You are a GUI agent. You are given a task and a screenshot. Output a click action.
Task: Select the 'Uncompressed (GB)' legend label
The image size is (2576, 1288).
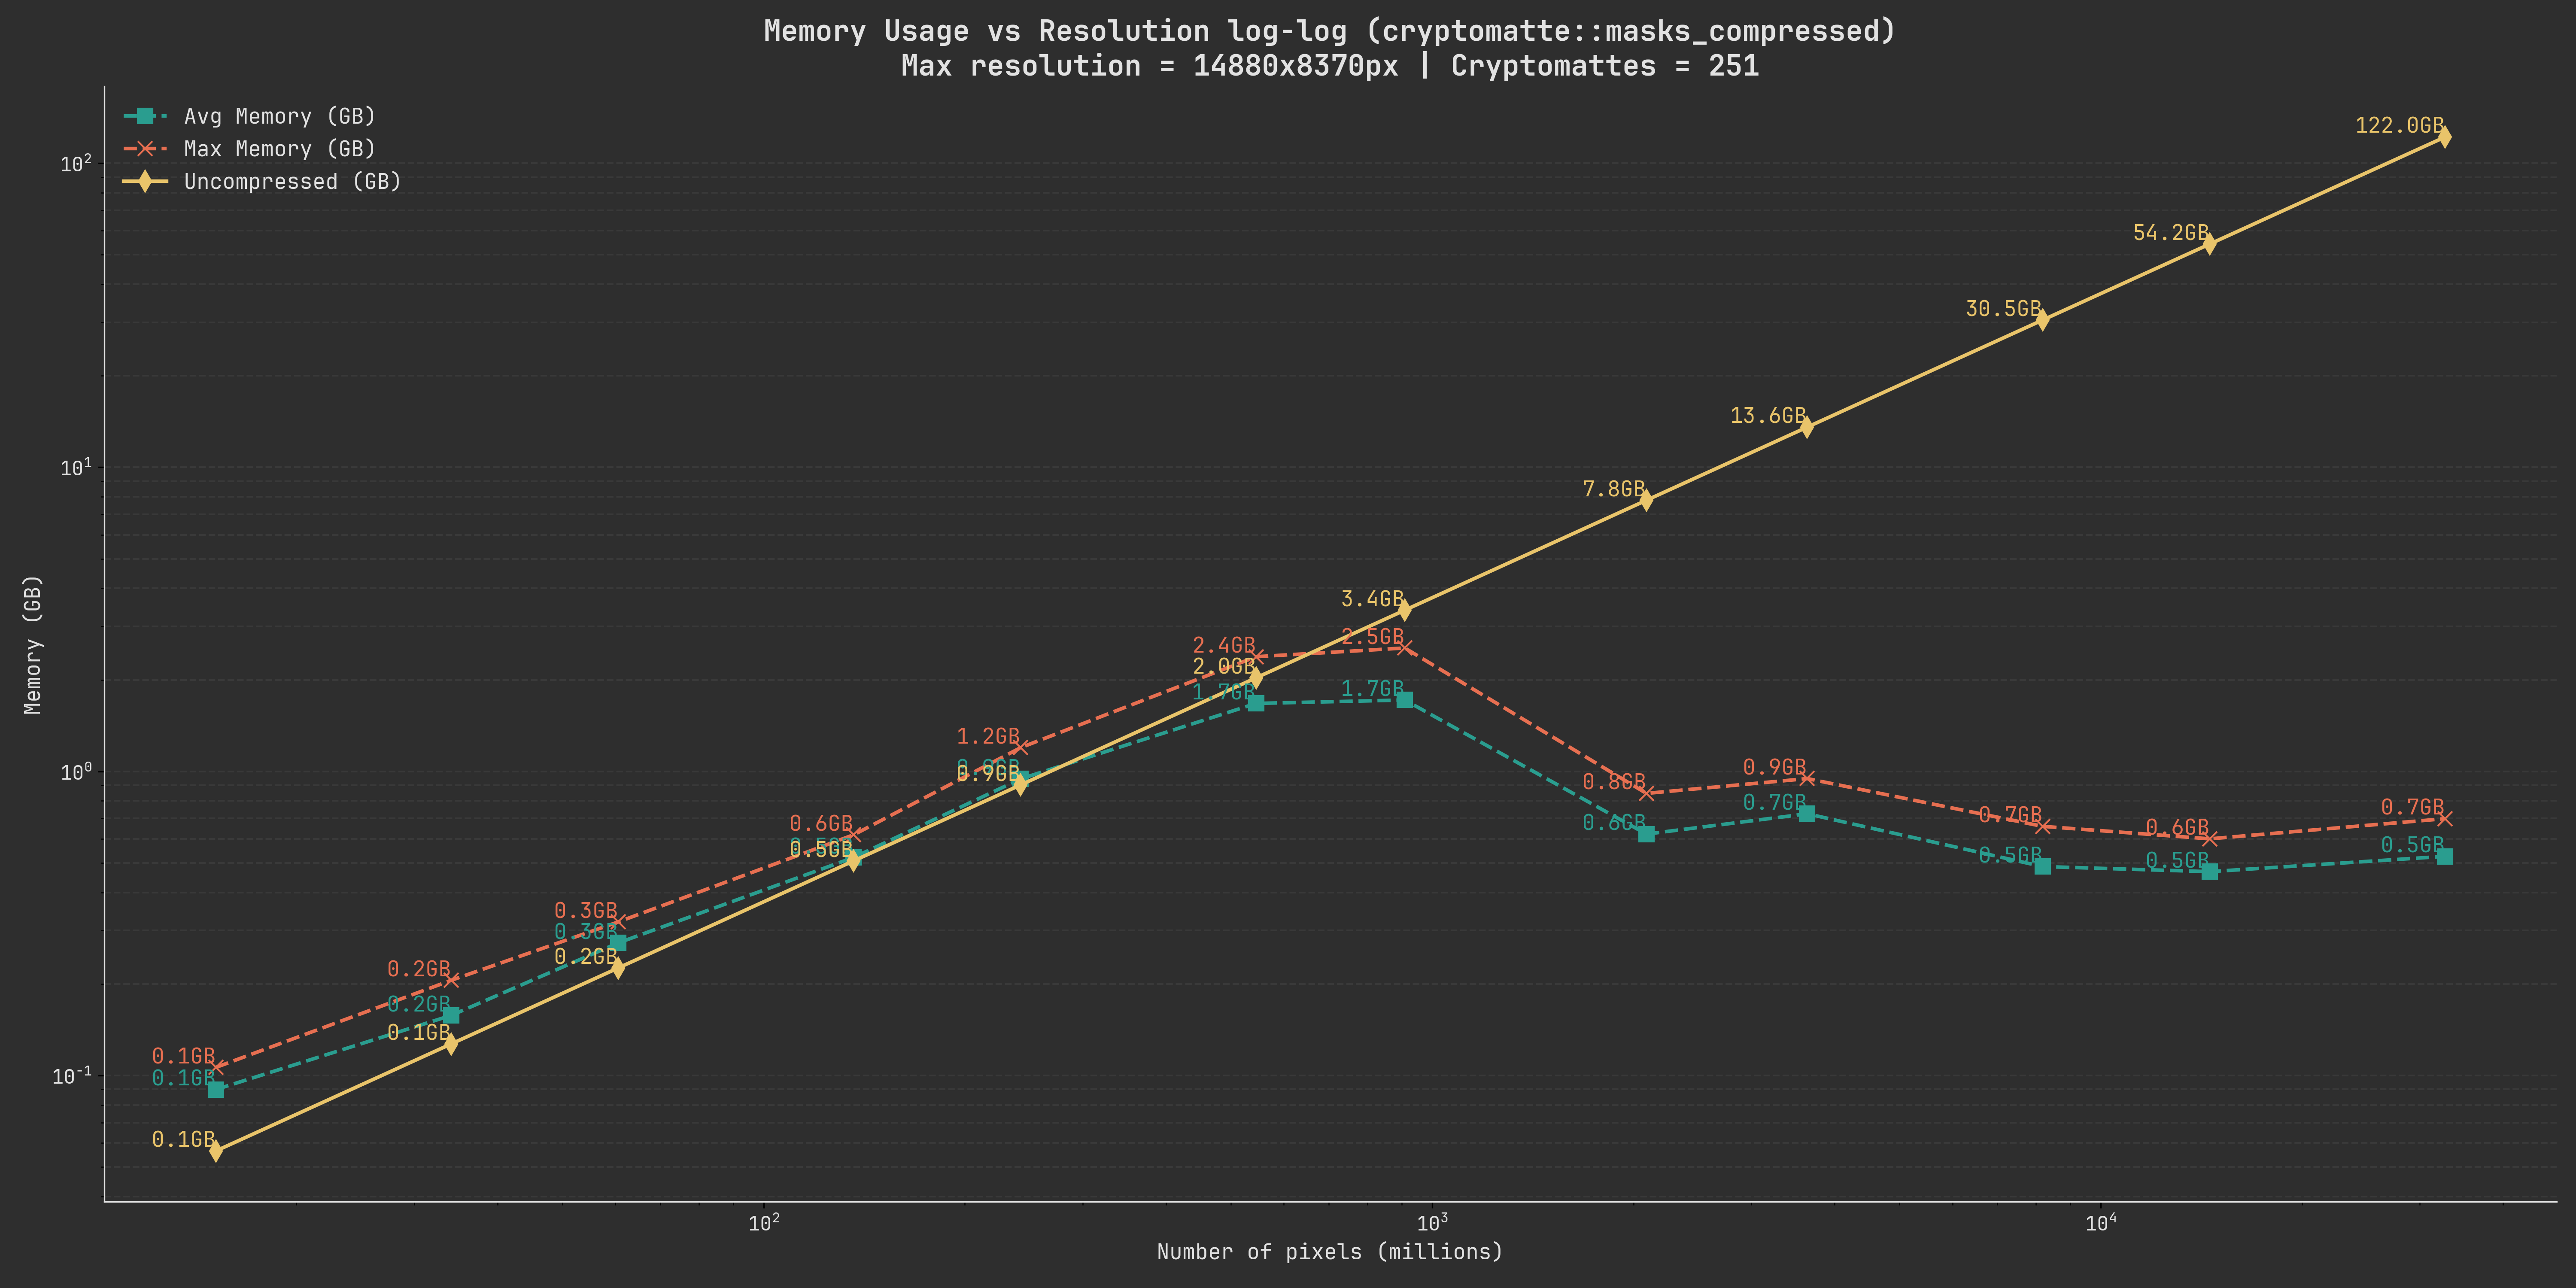[293, 182]
